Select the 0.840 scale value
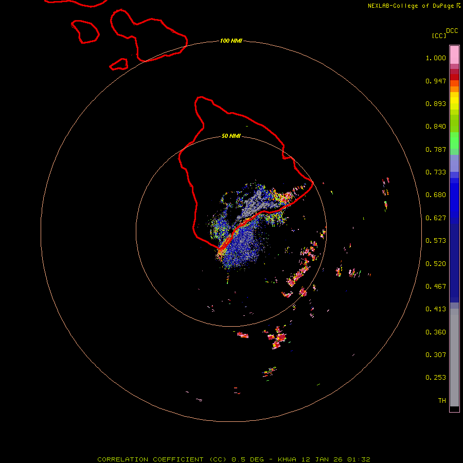Screen dimensions: 463x463 [436, 127]
